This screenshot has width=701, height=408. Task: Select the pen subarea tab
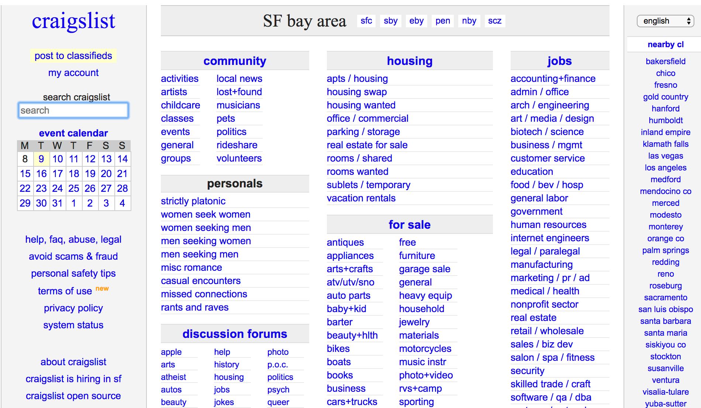(x=443, y=21)
